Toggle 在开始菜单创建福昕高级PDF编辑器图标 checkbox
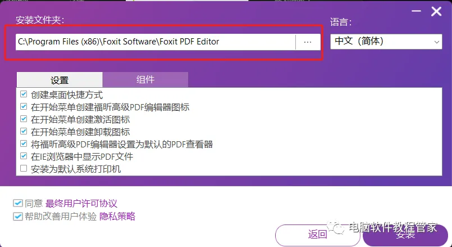This screenshot has height=247, width=452. [24, 106]
